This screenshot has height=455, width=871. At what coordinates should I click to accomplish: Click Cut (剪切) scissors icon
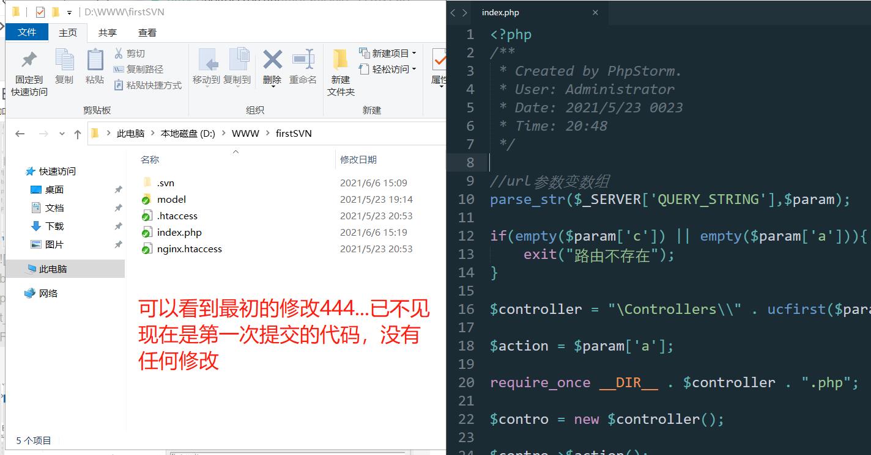(x=119, y=54)
